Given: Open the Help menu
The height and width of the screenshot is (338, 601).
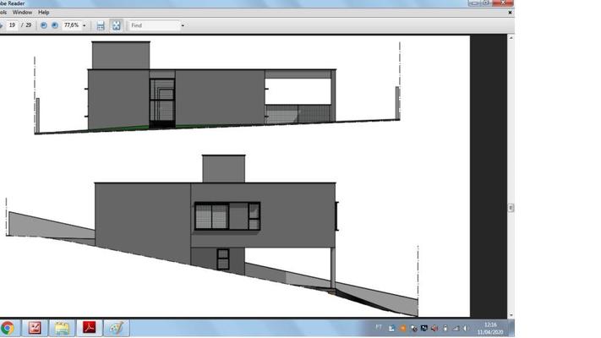Looking at the screenshot, I should click(x=44, y=13).
